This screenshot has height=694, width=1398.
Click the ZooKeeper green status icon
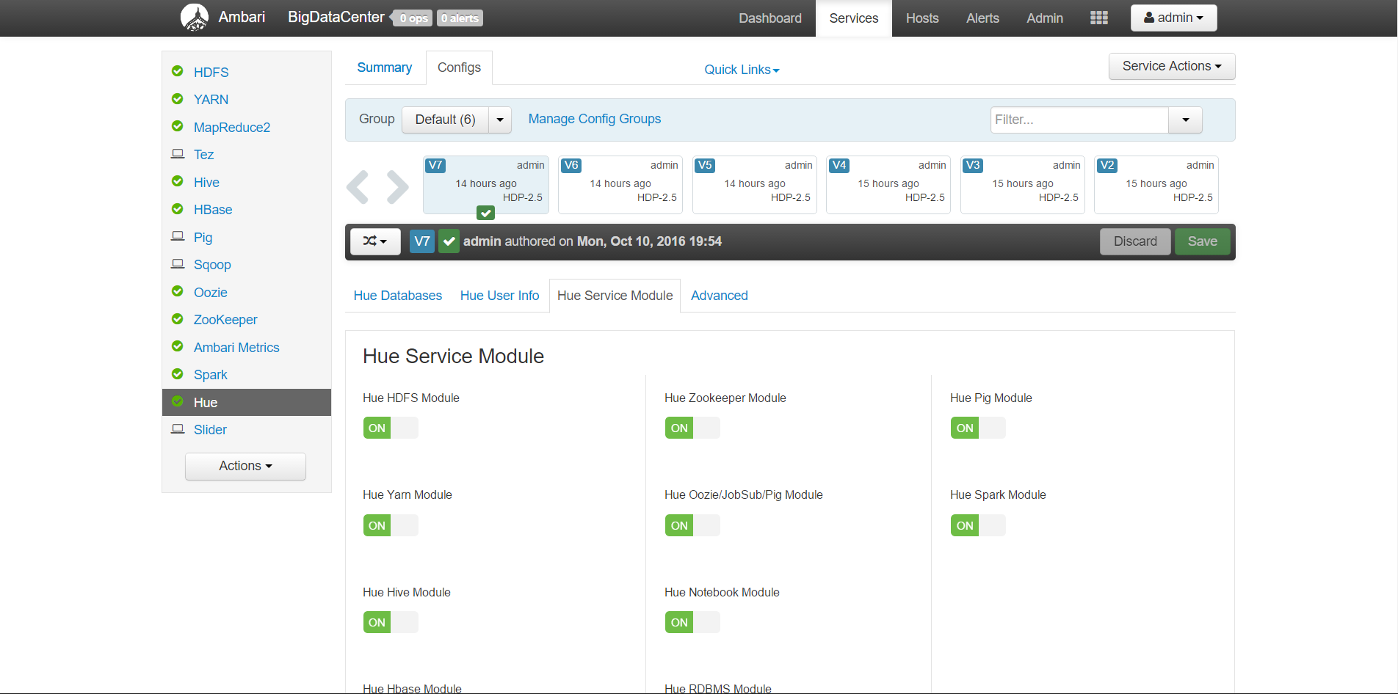(177, 318)
